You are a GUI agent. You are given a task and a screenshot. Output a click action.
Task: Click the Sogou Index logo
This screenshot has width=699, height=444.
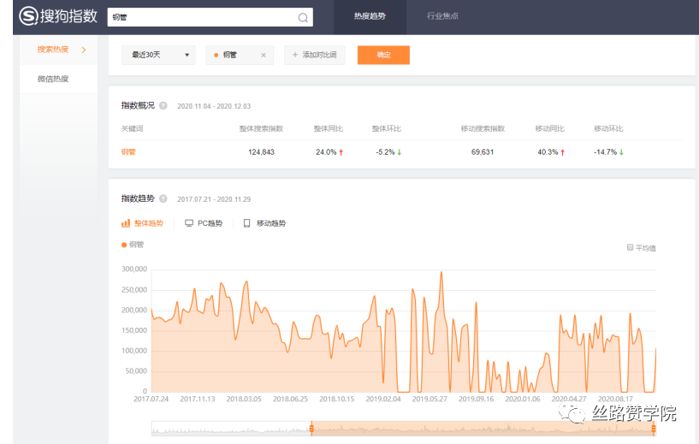click(x=57, y=16)
